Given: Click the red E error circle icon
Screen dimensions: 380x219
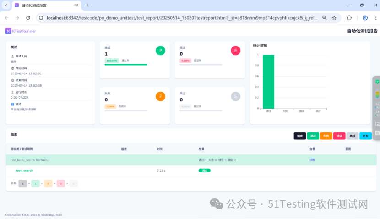Looking at the screenshot, I should click(236, 51).
